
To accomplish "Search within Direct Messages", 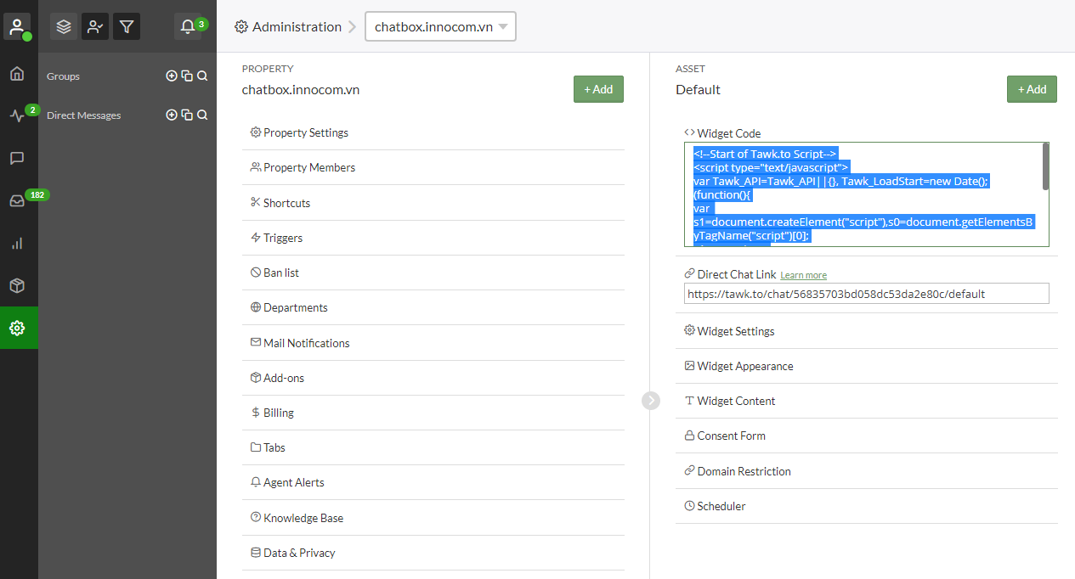I will 202,115.
